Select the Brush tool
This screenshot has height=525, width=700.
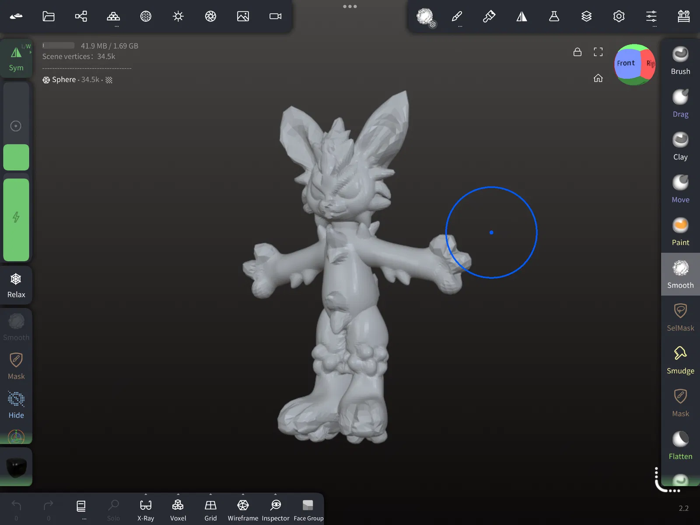coord(680,60)
